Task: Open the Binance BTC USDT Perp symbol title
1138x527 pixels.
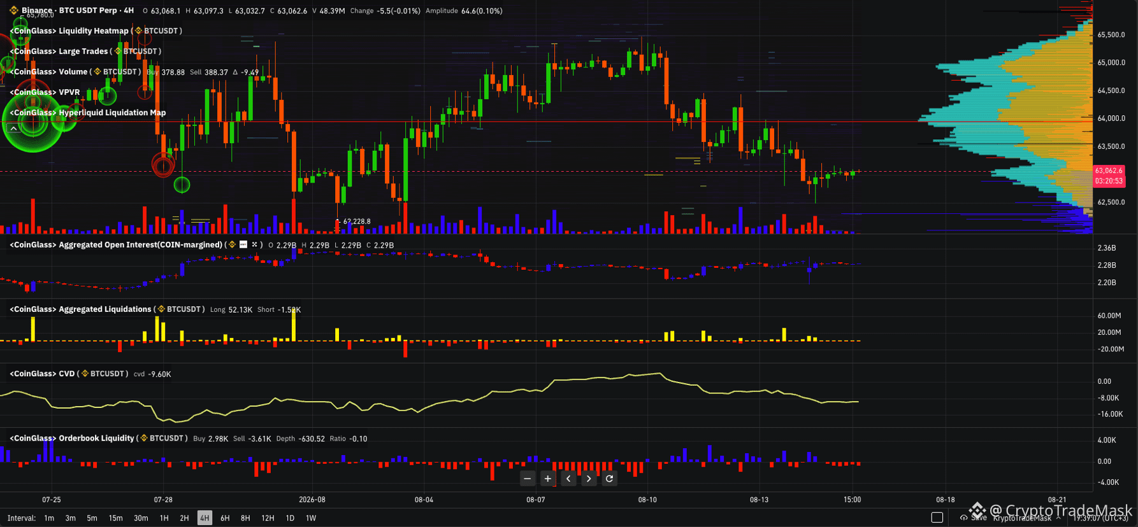Action: coord(78,11)
